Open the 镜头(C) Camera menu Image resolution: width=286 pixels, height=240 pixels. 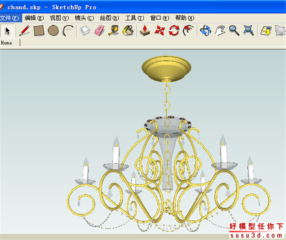pos(84,18)
